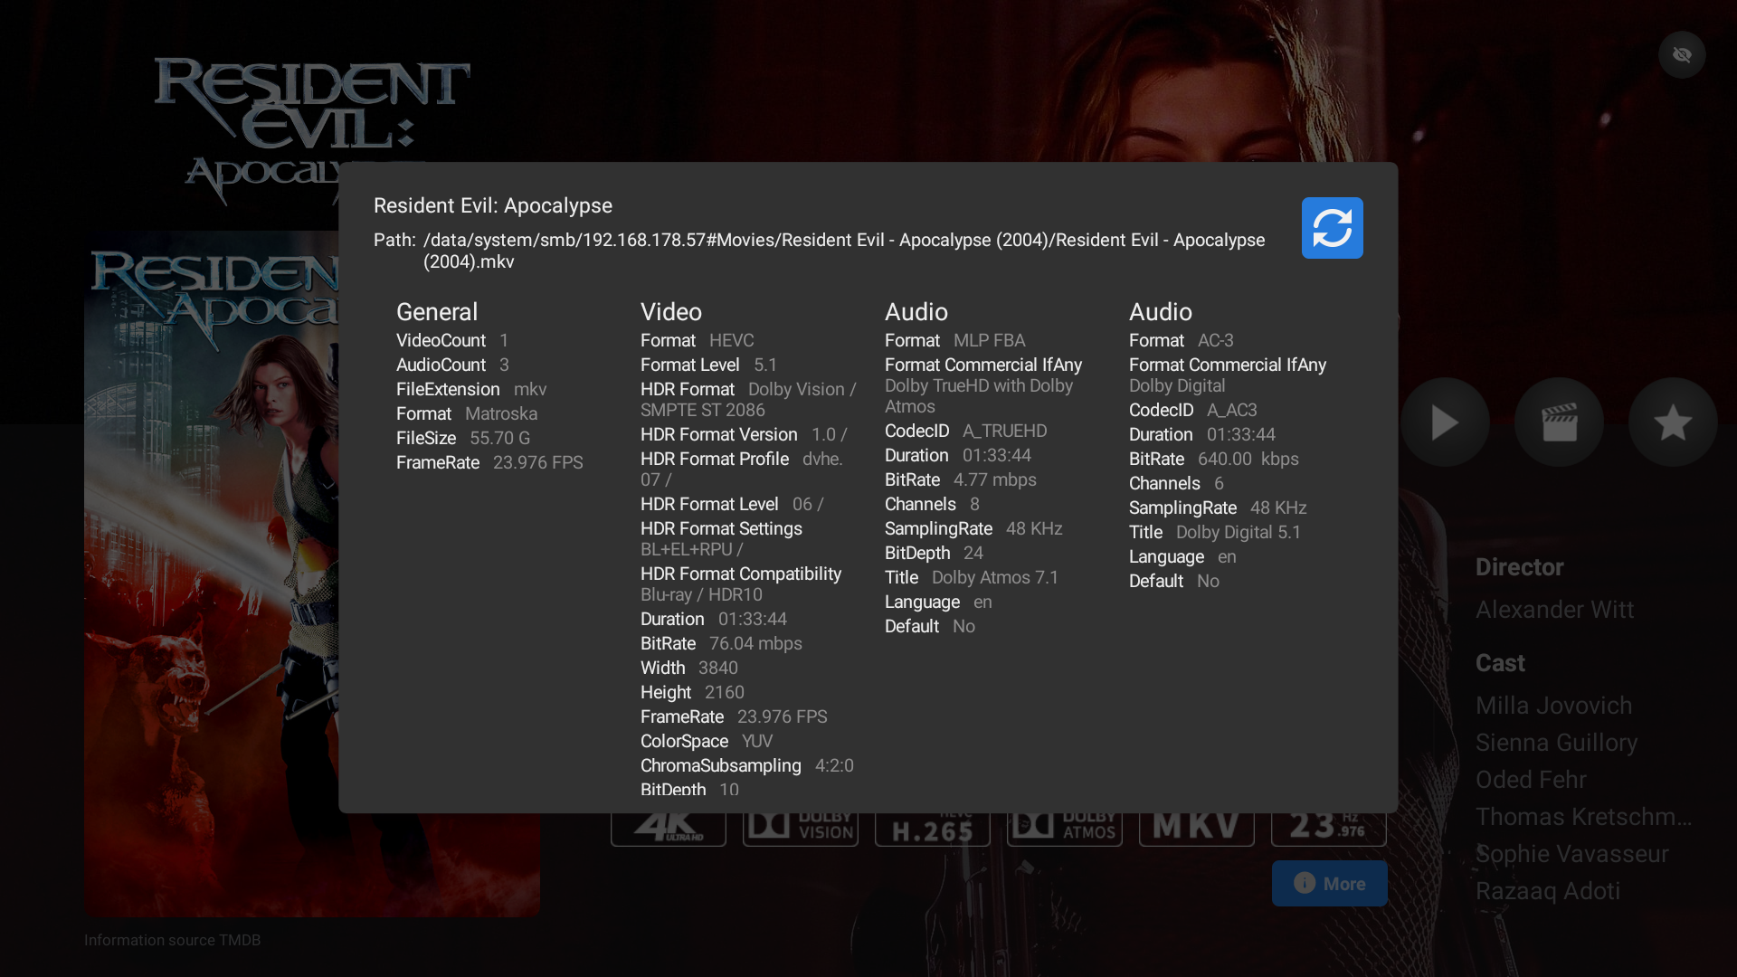Image resolution: width=1737 pixels, height=977 pixels.
Task: Select the MKV container badge
Action: click(1197, 829)
